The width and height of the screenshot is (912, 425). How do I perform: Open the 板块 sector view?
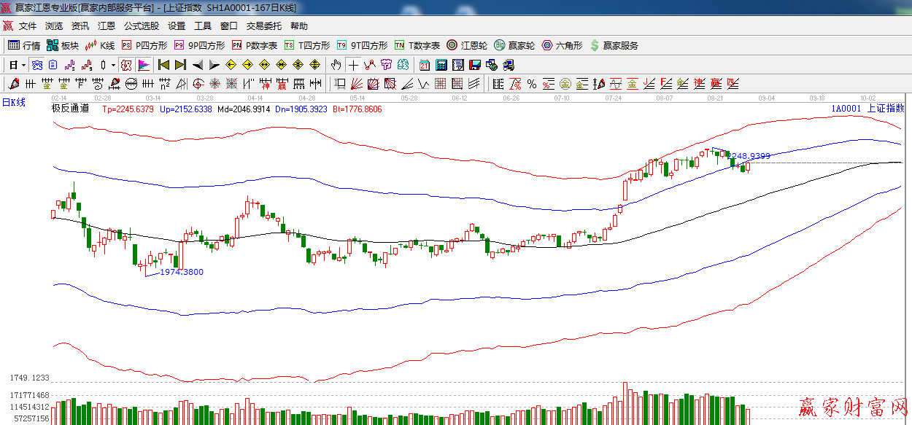[x=63, y=45]
